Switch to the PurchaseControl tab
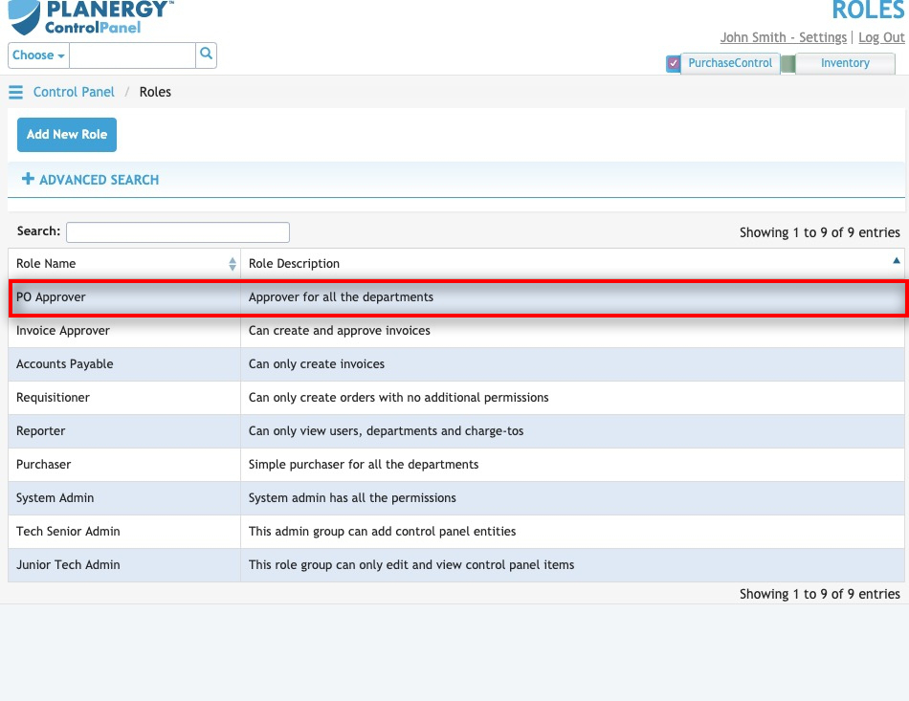The height and width of the screenshot is (701, 909). pos(730,63)
